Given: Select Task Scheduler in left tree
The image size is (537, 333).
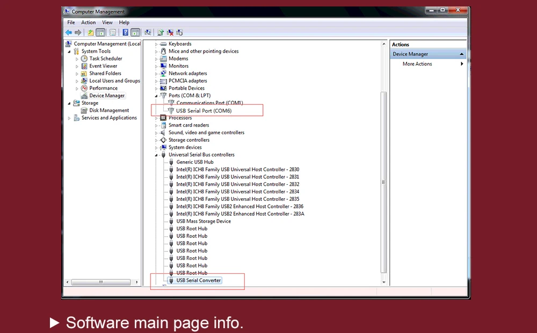Looking at the screenshot, I should click(x=105, y=59).
